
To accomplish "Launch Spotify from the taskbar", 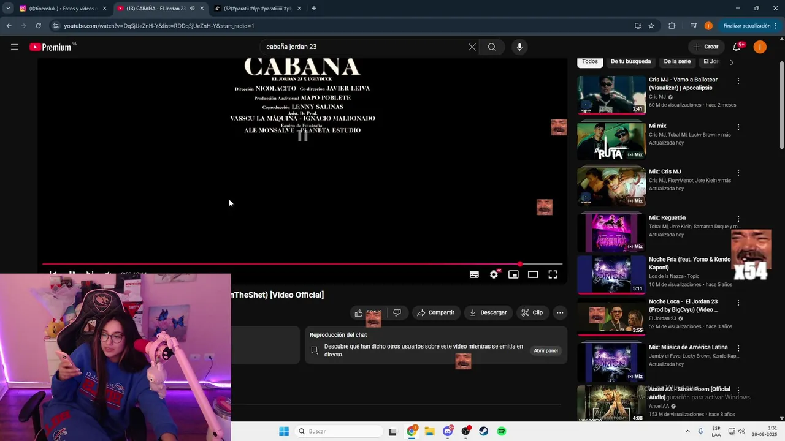I will coord(502,431).
